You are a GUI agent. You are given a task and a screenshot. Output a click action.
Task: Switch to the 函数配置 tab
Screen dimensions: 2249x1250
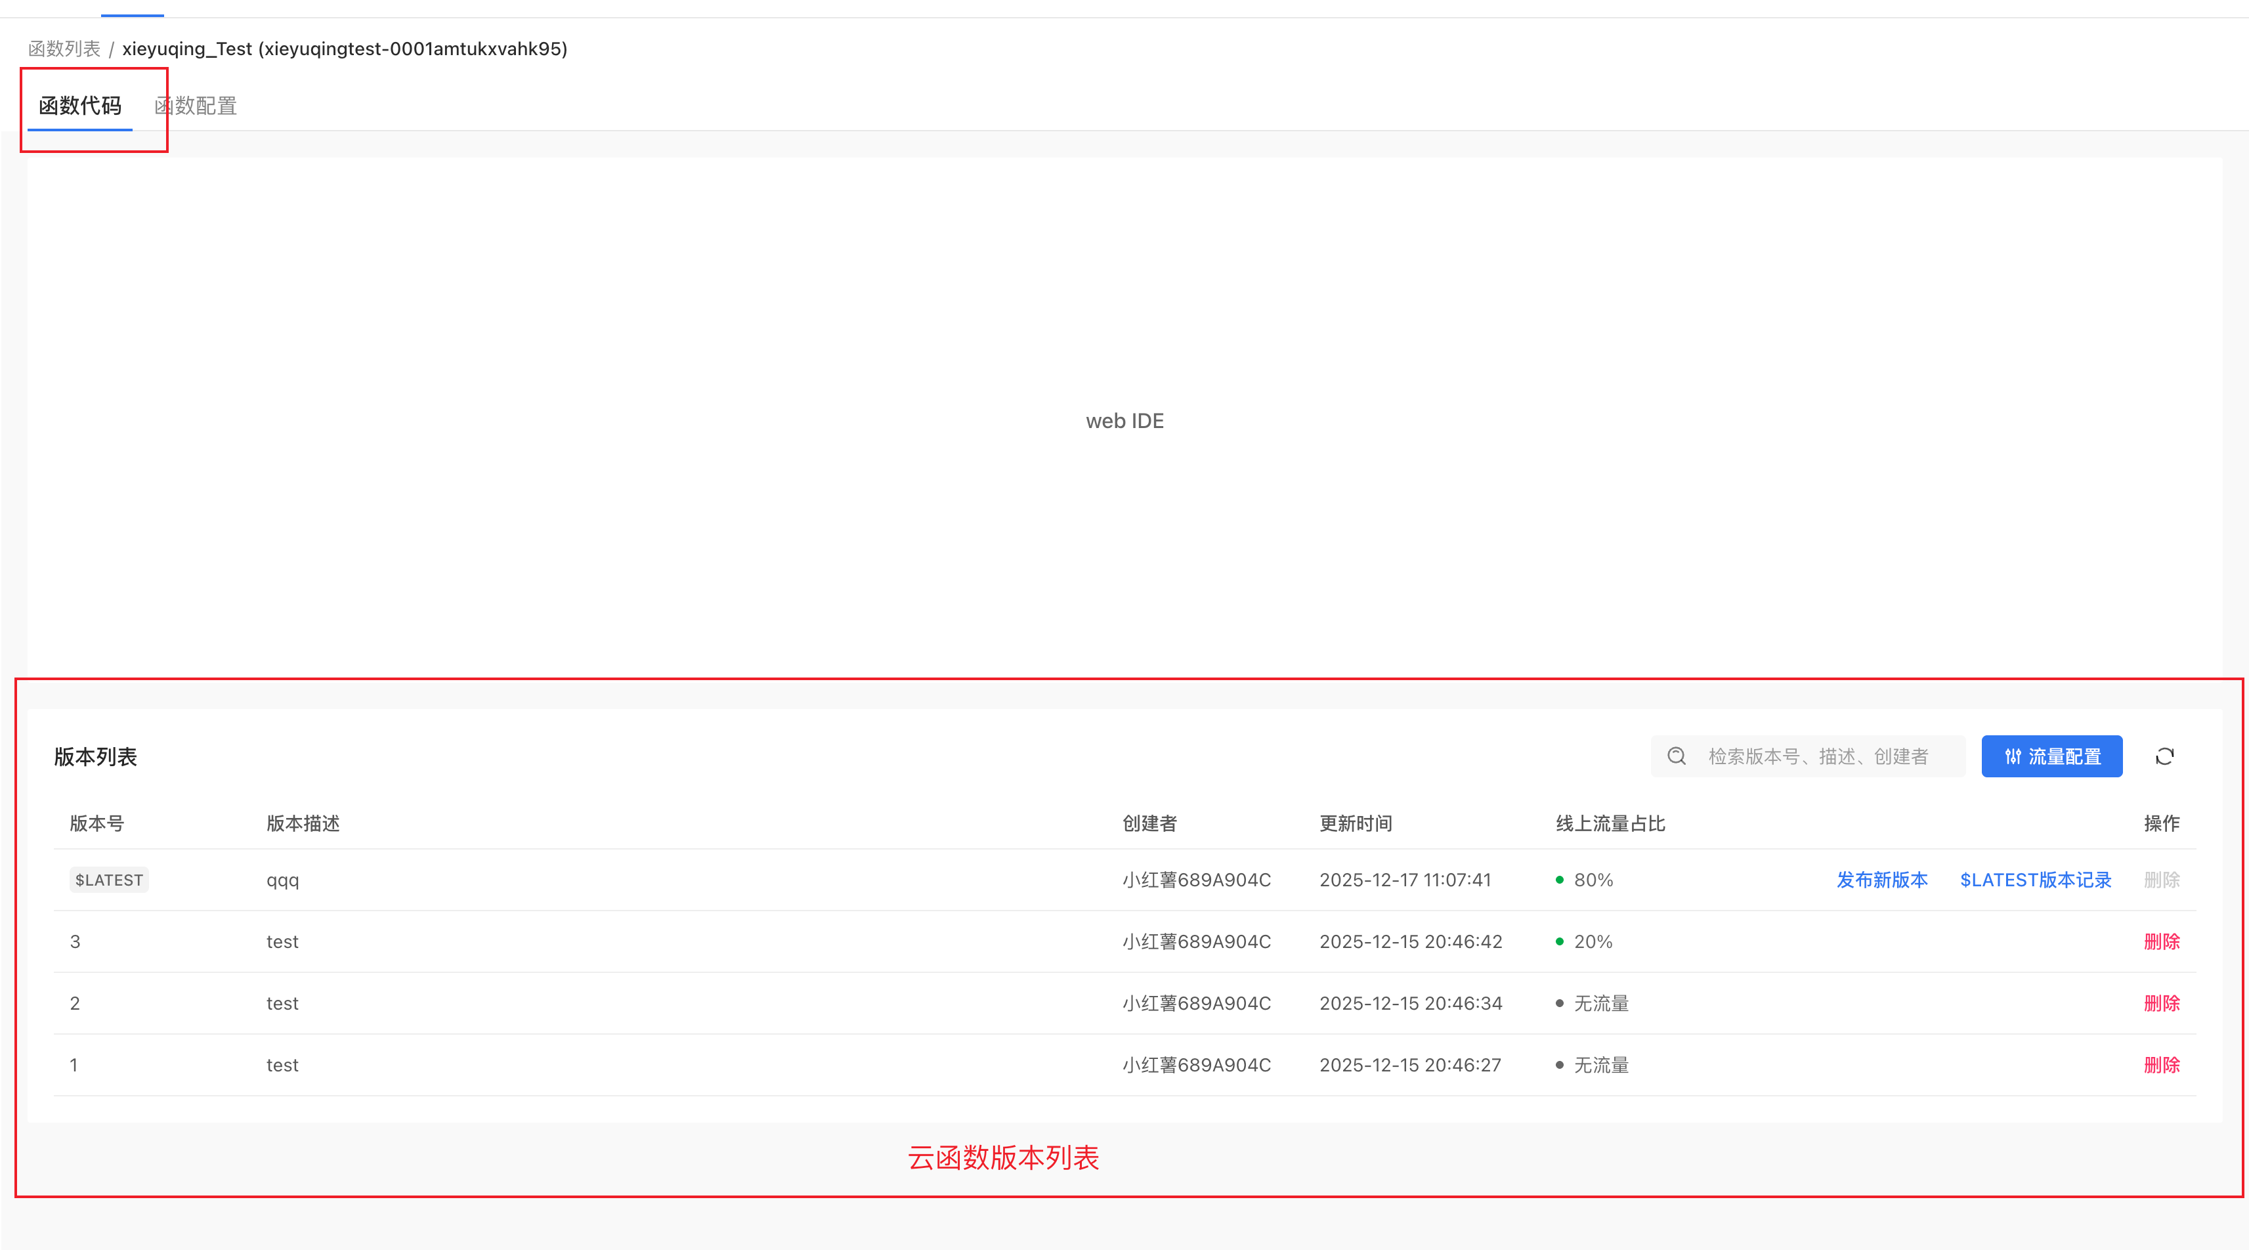(x=196, y=106)
